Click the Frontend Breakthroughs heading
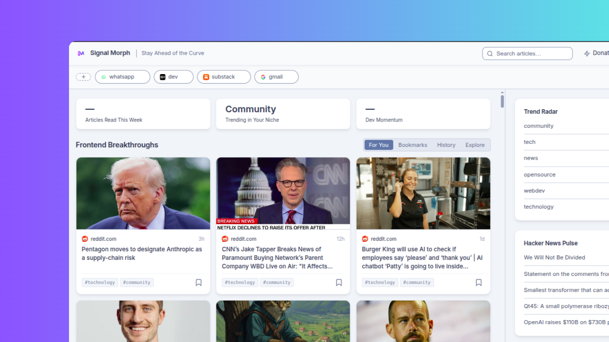Image resolution: width=609 pixels, height=342 pixels. (x=117, y=145)
